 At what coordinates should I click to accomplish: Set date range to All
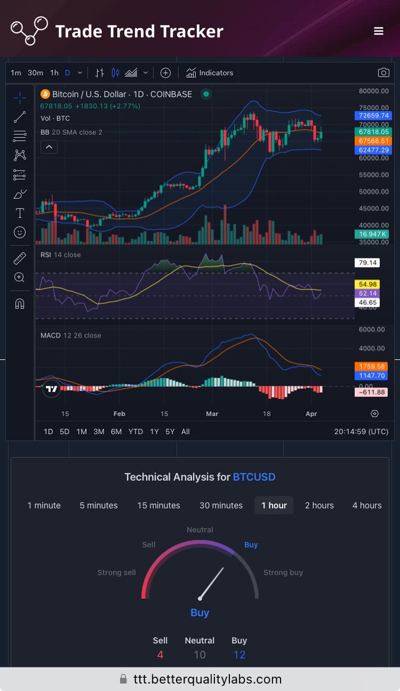185,431
